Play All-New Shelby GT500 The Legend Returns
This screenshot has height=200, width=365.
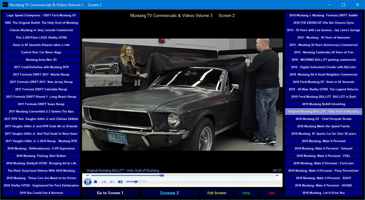point(324,89)
